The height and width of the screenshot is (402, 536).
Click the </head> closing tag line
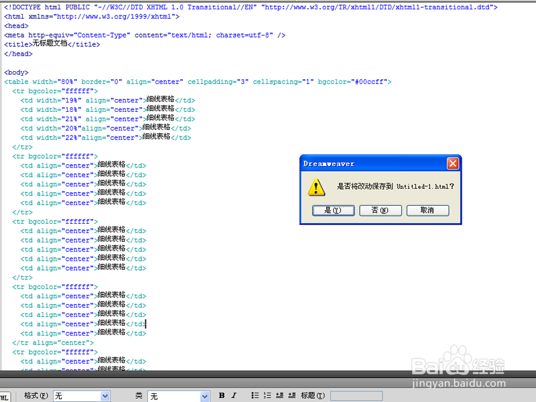point(18,54)
